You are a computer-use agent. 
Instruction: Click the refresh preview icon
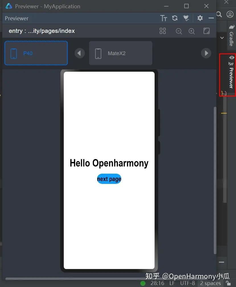click(175, 18)
